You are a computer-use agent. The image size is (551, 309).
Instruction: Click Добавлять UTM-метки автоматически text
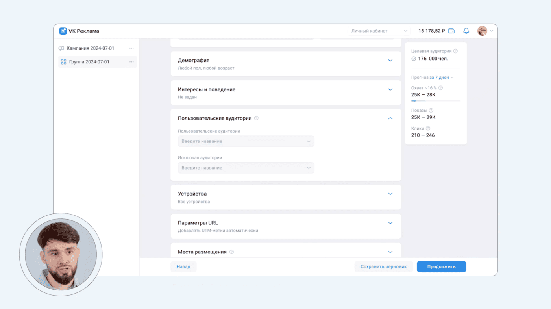point(218,231)
